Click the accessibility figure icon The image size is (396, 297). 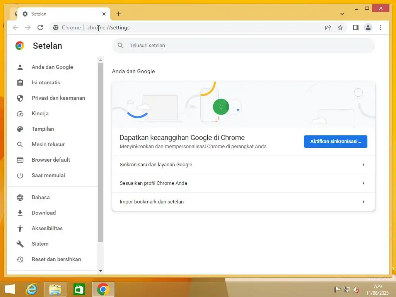(20, 228)
